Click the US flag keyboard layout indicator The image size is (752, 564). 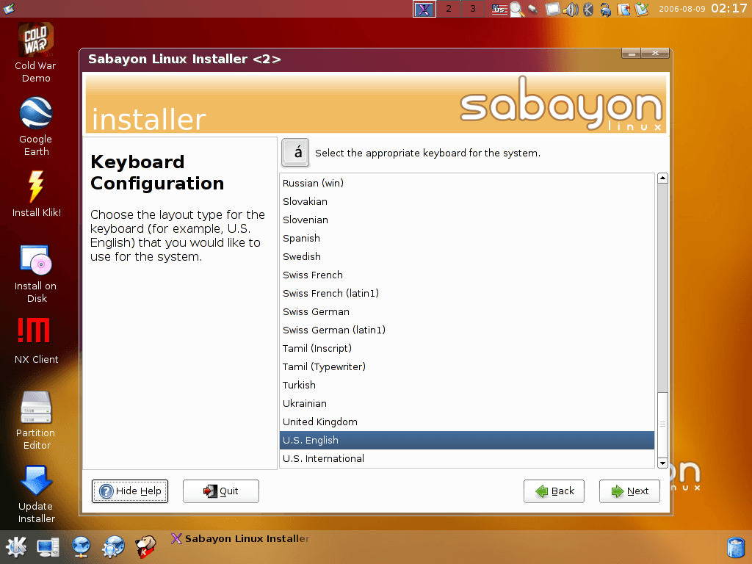click(499, 9)
